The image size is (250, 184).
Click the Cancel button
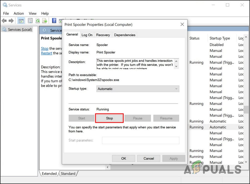tap(149, 158)
